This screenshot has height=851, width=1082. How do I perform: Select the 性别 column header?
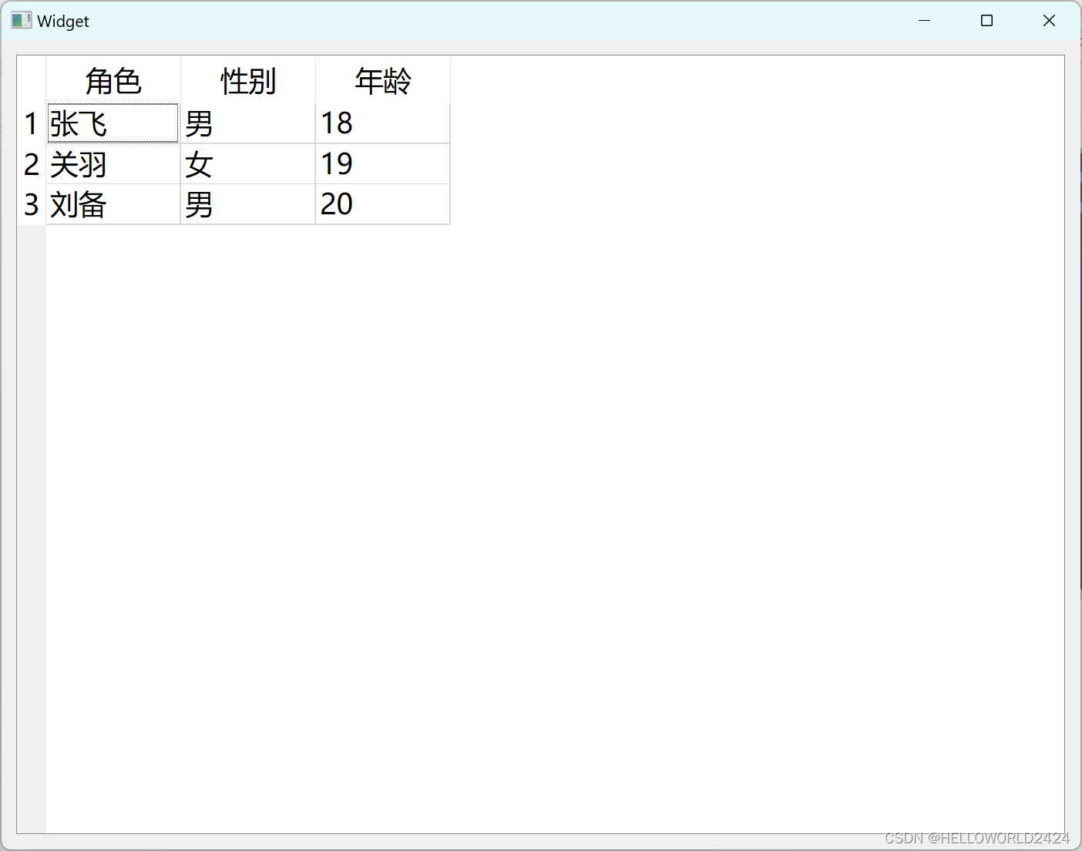click(248, 80)
